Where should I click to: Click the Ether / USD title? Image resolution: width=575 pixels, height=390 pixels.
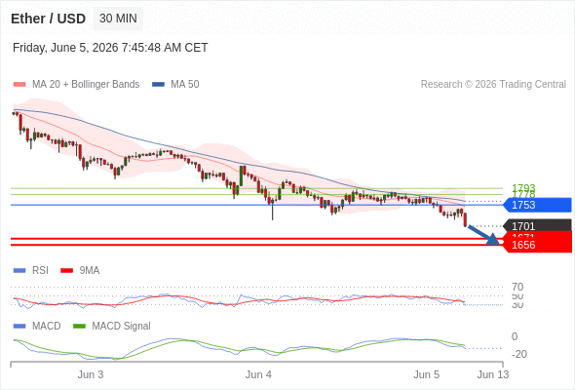(x=48, y=19)
